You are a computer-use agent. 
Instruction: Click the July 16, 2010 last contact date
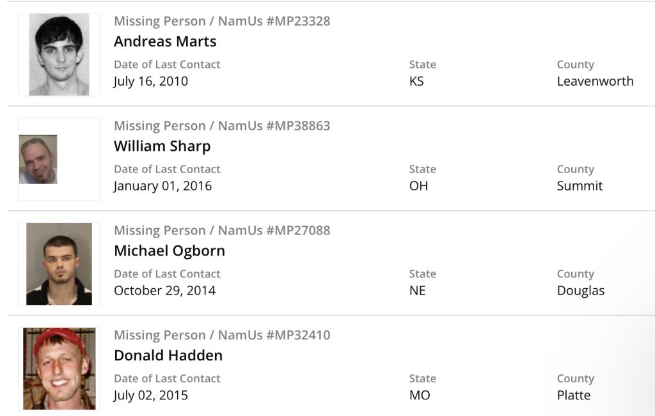coord(151,81)
